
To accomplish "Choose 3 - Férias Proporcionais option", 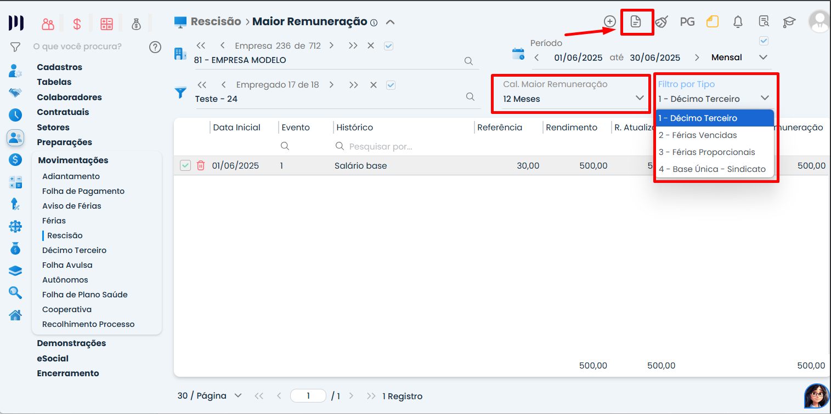I will click(x=715, y=152).
